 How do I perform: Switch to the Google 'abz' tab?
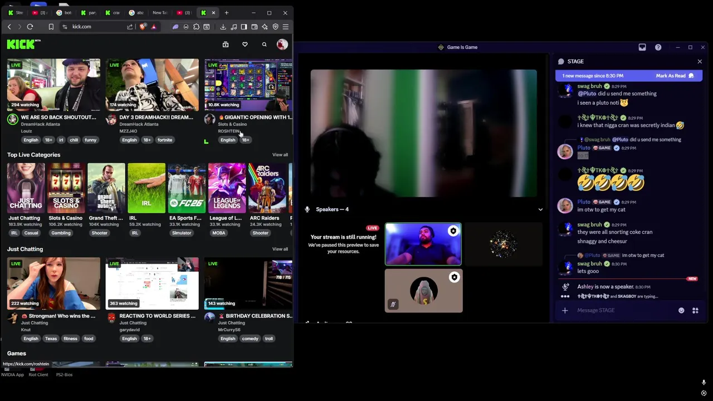(137, 13)
